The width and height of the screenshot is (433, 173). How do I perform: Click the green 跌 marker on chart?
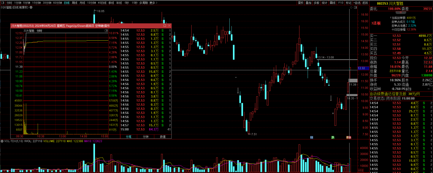click(x=333, y=137)
